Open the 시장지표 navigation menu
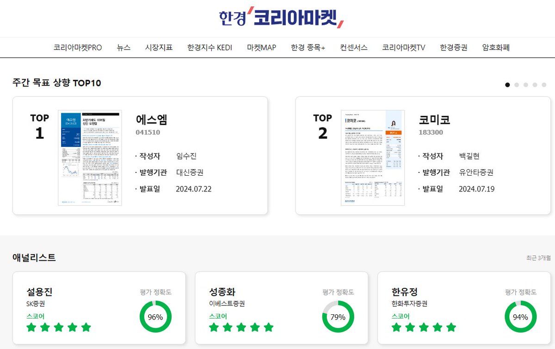The image size is (555, 349). coord(159,47)
